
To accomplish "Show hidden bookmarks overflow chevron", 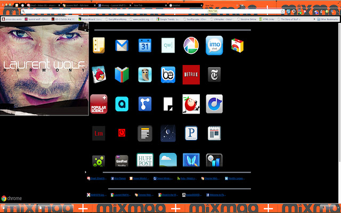I will coord(314,19).
